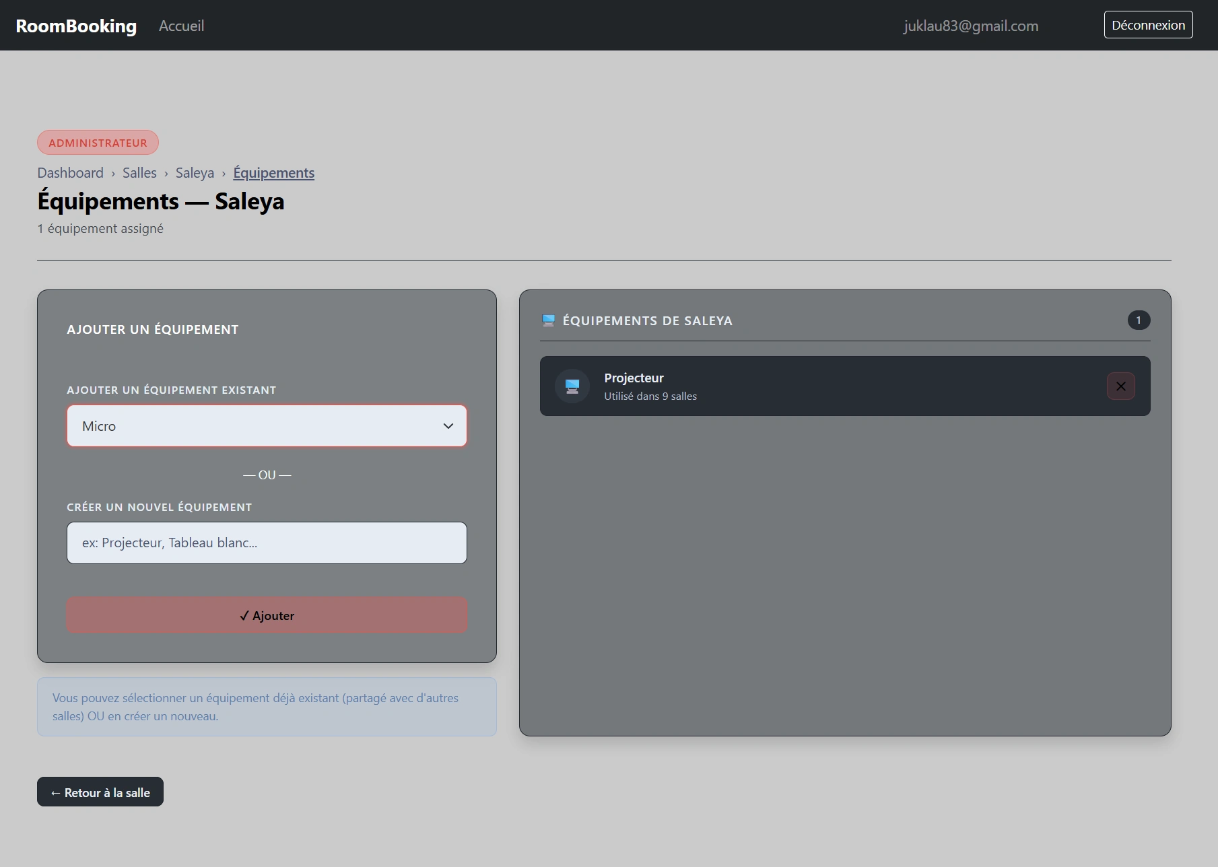Click the red ADMINISTRATEUR badge
The image size is (1218, 867).
click(98, 143)
